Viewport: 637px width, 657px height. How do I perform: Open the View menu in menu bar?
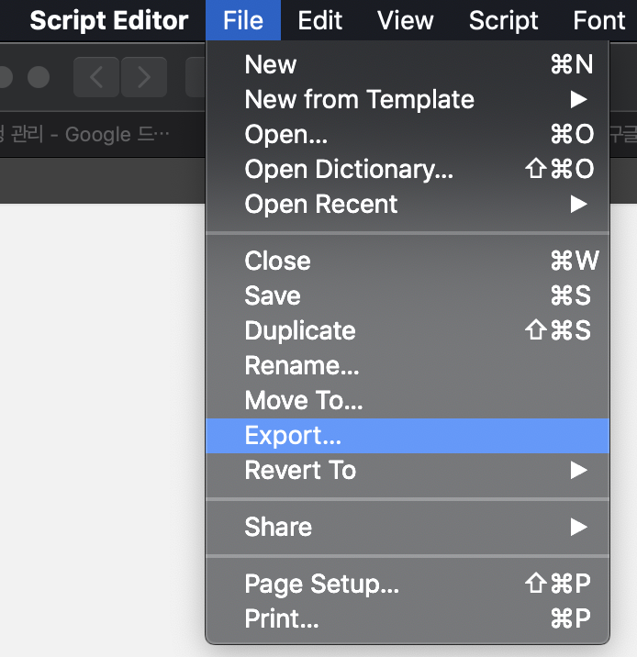pos(406,20)
